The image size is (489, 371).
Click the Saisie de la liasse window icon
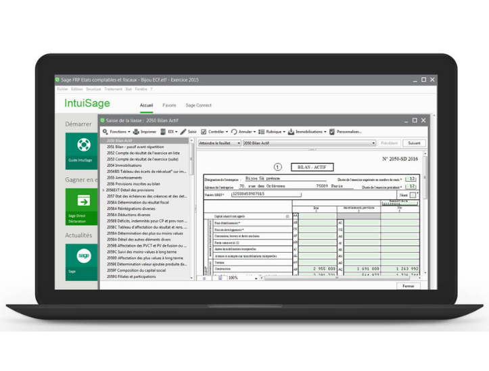pos(102,120)
